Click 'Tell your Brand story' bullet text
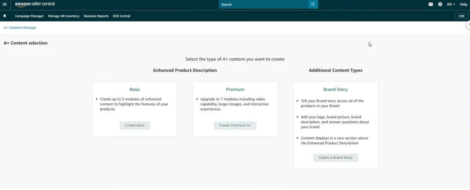This screenshot has height=190, width=470. click(x=332, y=103)
